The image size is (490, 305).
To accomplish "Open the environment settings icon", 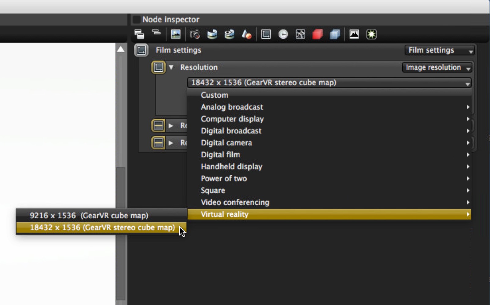I will (212, 34).
